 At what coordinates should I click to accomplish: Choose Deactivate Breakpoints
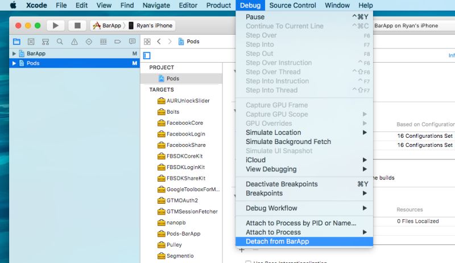coord(304,184)
